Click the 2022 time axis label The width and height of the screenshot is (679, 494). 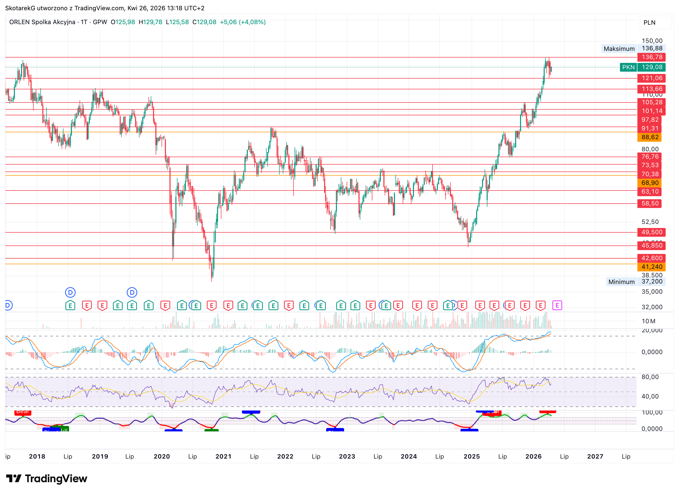click(285, 456)
